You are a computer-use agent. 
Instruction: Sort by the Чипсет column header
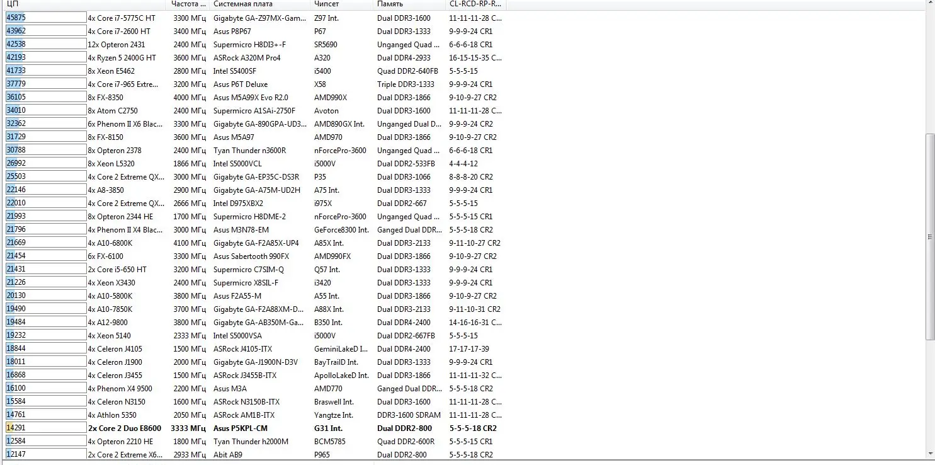(341, 4)
